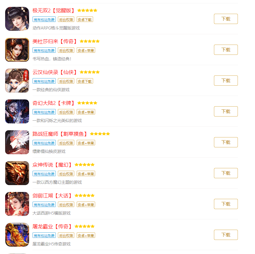This screenshot has height=254, width=255.
Task: Open the 剑御江湖 game icon
Action: (x=17, y=204)
